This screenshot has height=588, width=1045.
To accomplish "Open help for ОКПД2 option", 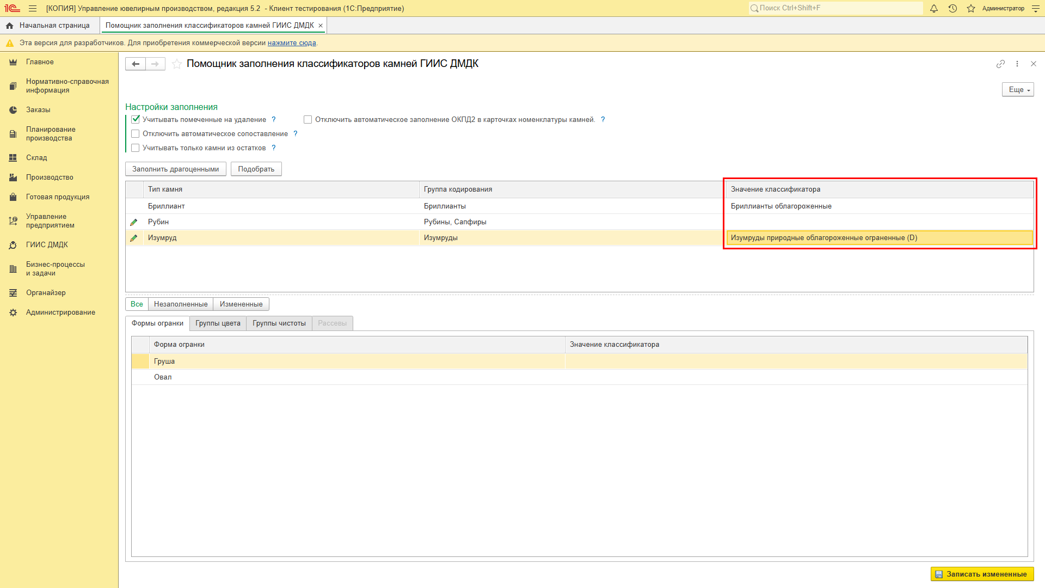I will tap(603, 120).
